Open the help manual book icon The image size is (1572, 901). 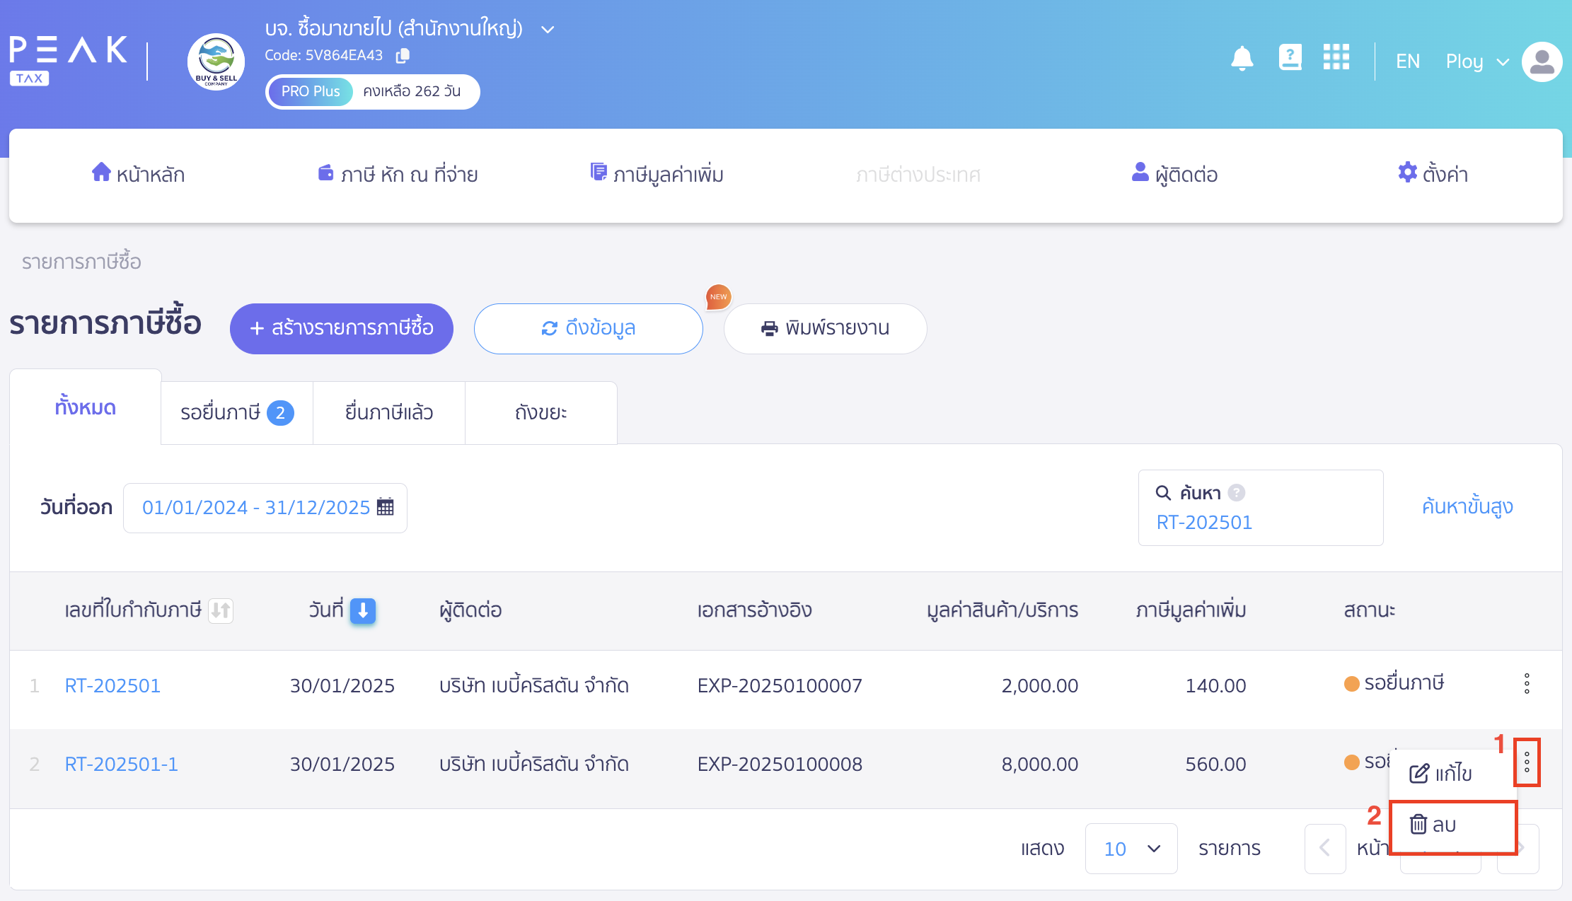point(1290,57)
